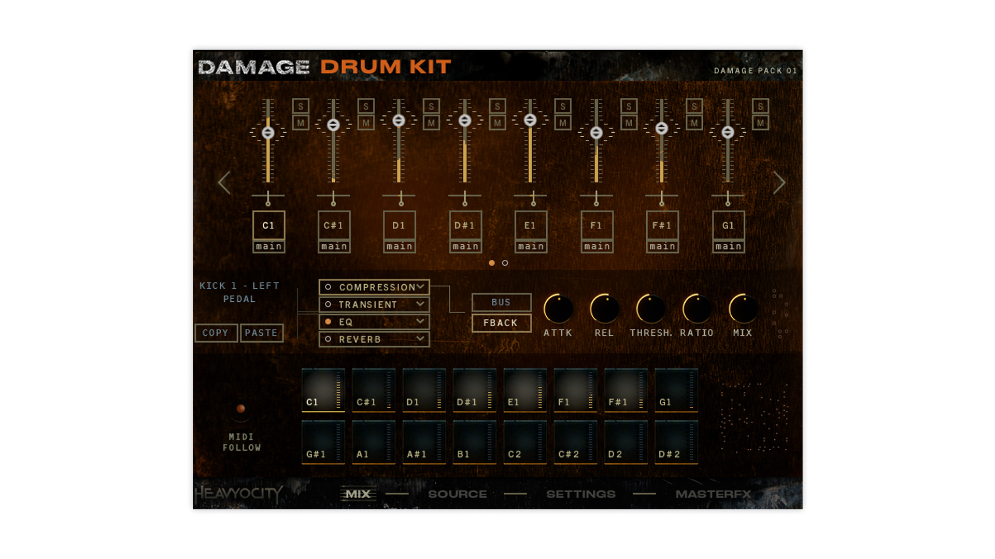Click the RATIO knob
Screen dimensions: 995x559
(697, 310)
